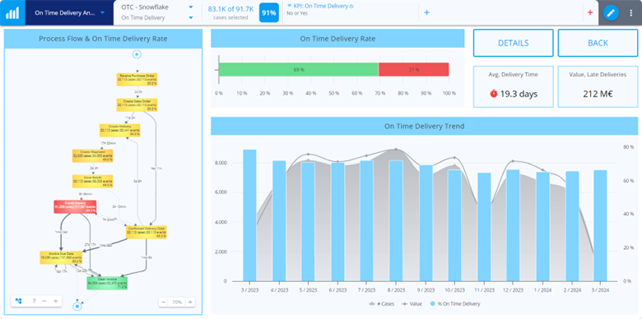Select the Create Delivery node
This screenshot has height=319, width=642.
(119, 130)
